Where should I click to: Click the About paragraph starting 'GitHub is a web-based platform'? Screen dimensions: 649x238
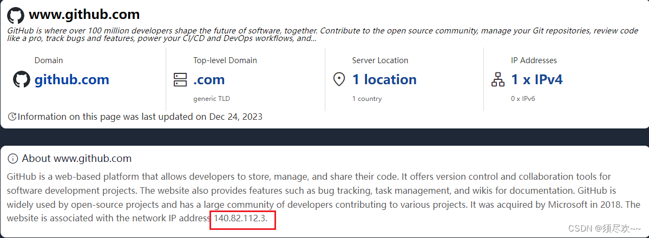coord(323,197)
